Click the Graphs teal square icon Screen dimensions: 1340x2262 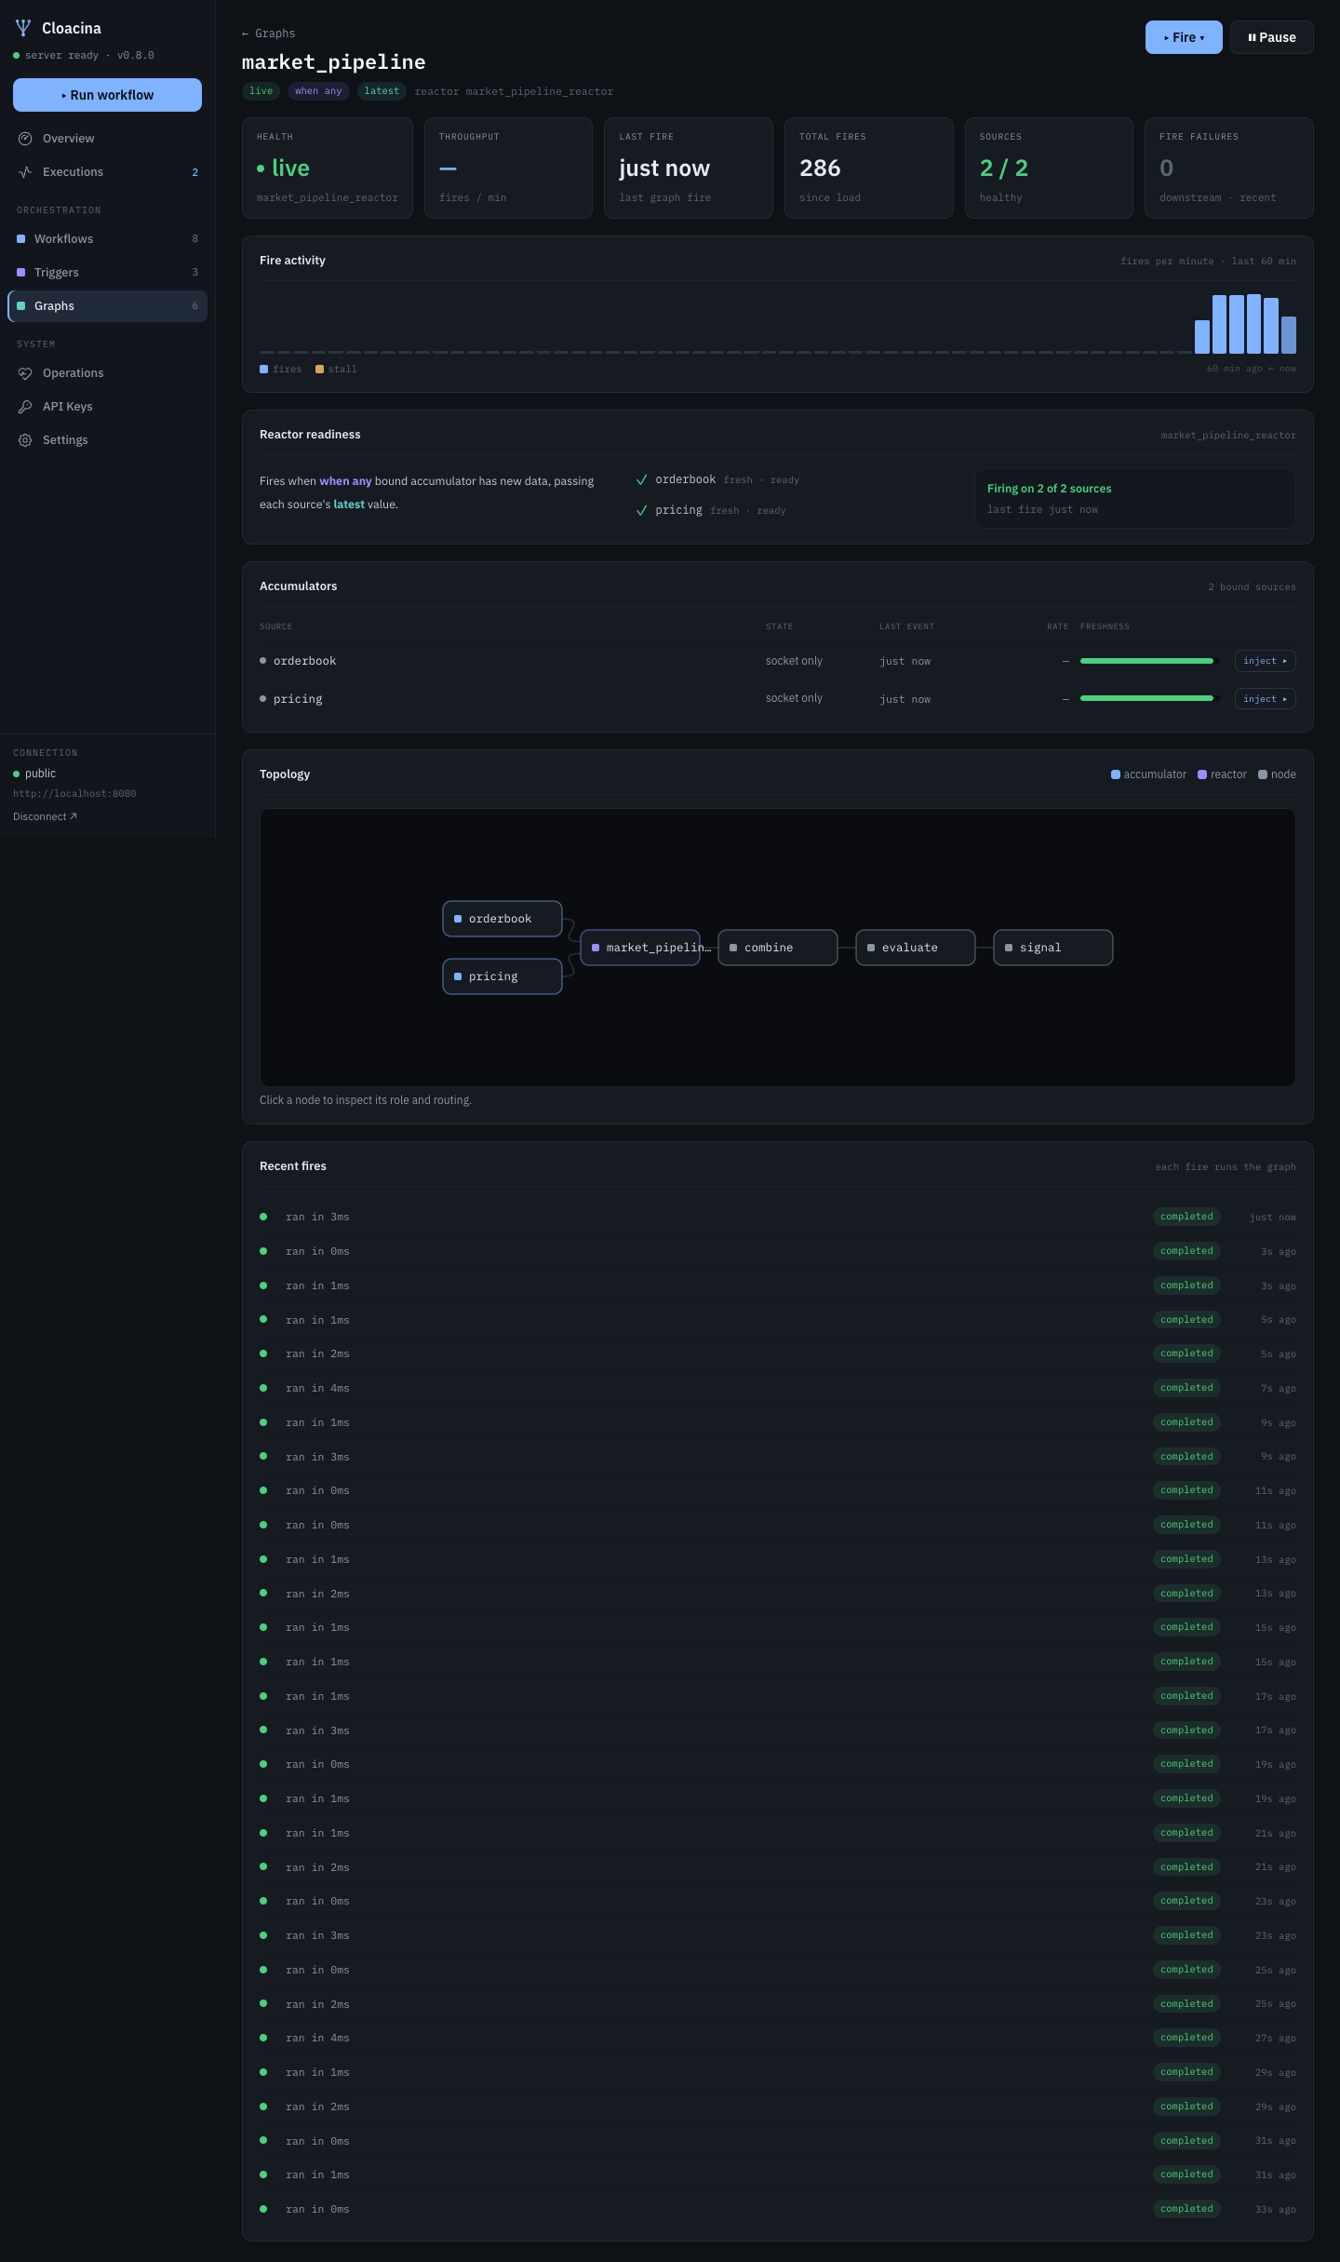coord(21,306)
